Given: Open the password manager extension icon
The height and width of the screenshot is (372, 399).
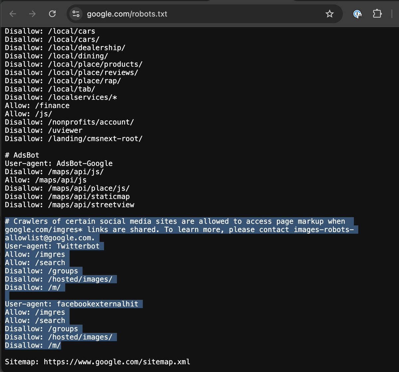Looking at the screenshot, I should (357, 14).
